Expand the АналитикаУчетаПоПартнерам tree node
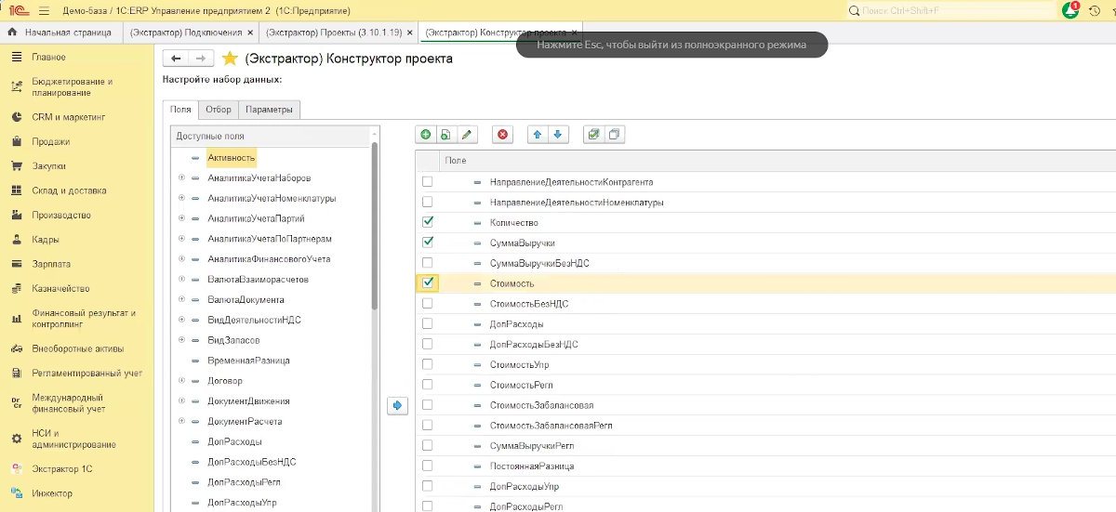The width and height of the screenshot is (1116, 512). (x=180, y=239)
